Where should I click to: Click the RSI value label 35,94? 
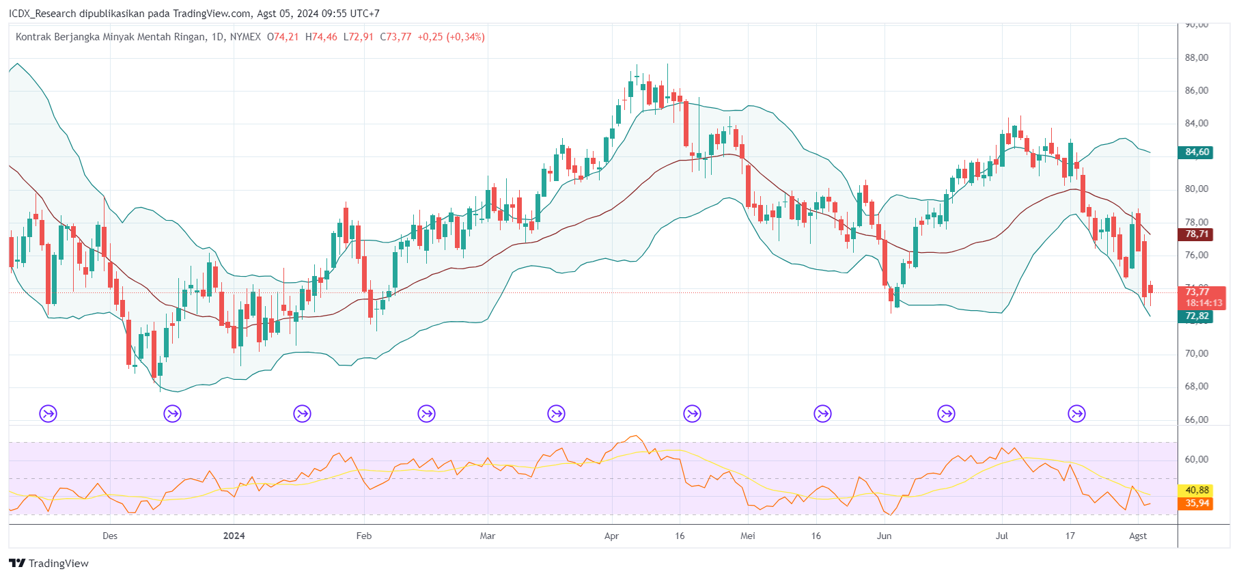(x=1196, y=504)
